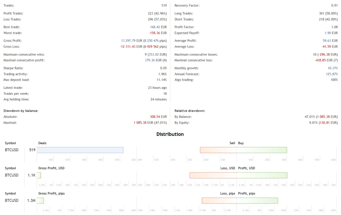The width and height of the screenshot is (341, 215).
Task: Click the small green Gross Profit USD bar
Action: coord(39,175)
